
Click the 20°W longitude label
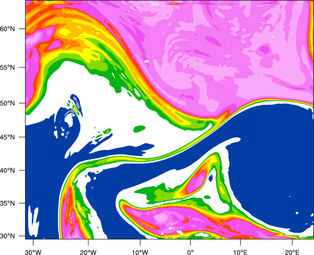tap(88, 252)
